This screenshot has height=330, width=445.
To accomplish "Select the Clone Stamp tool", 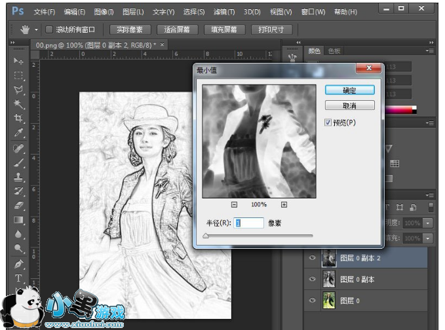I will [18, 177].
